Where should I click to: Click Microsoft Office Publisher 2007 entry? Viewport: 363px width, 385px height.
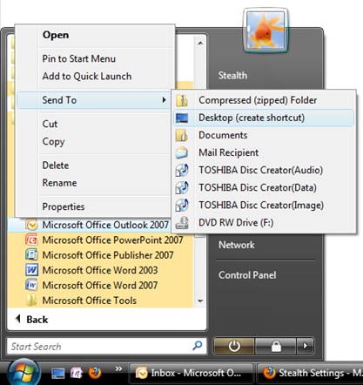click(100, 255)
